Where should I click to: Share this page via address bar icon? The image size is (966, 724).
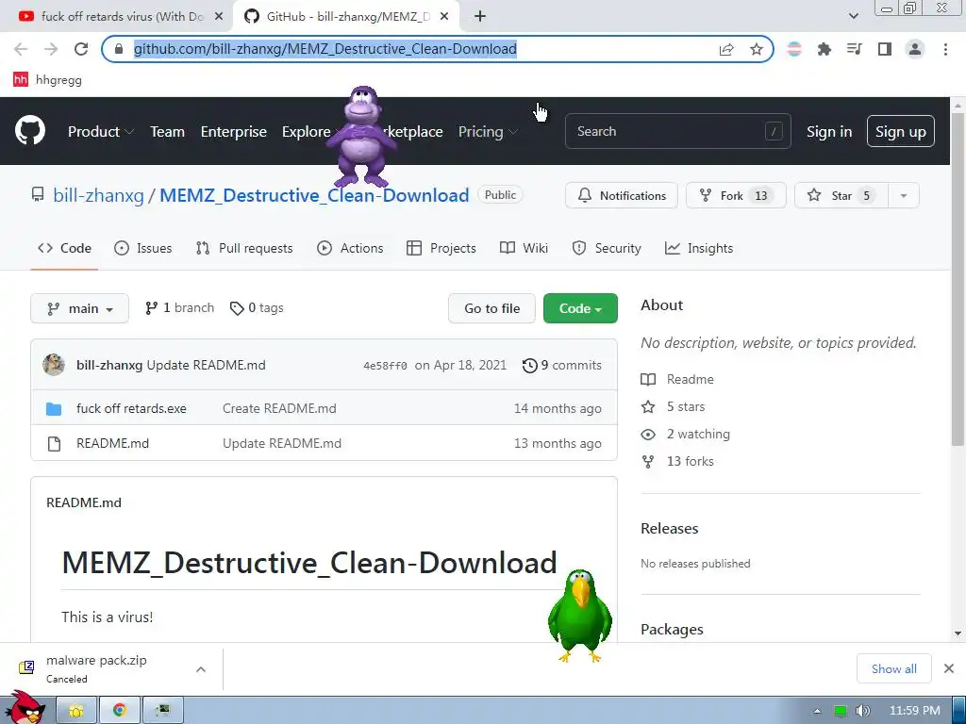(726, 49)
